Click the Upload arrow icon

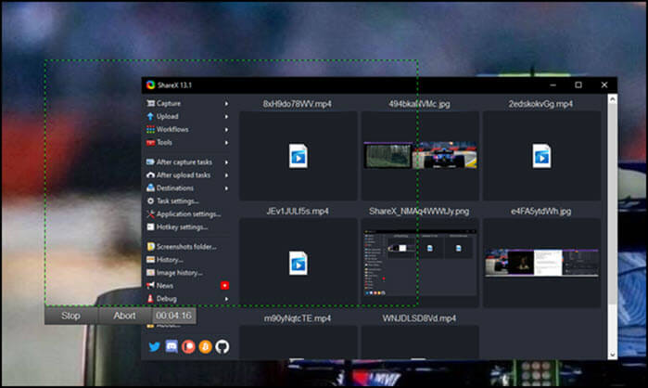[x=151, y=117]
